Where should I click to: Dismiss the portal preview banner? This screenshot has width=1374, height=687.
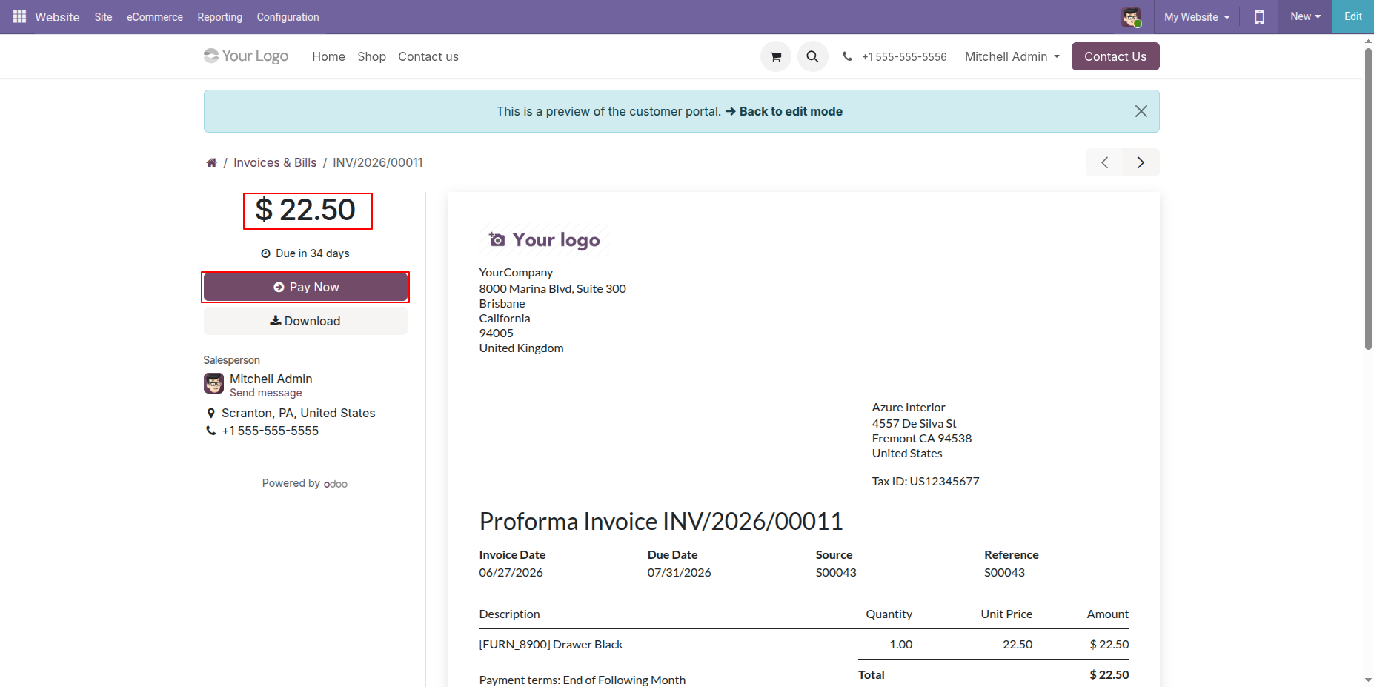1141,111
